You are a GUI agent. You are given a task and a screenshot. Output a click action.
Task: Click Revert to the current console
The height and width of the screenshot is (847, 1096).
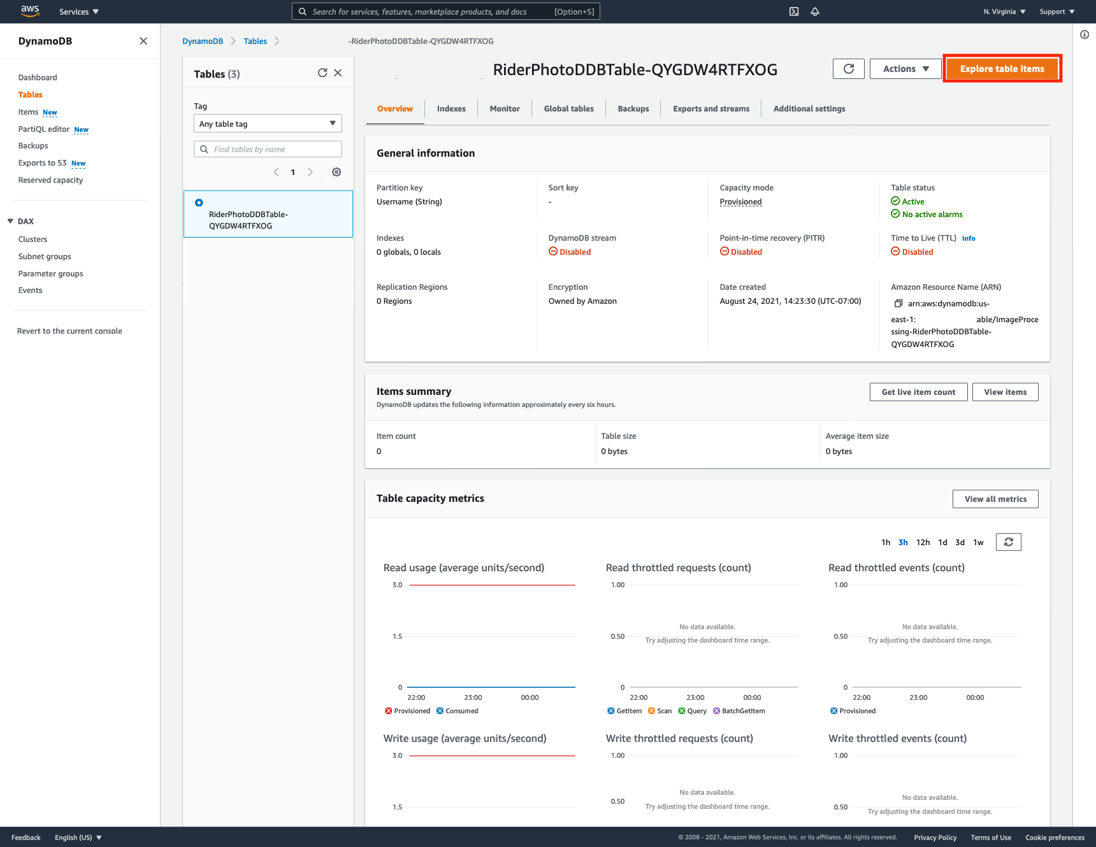click(x=69, y=331)
